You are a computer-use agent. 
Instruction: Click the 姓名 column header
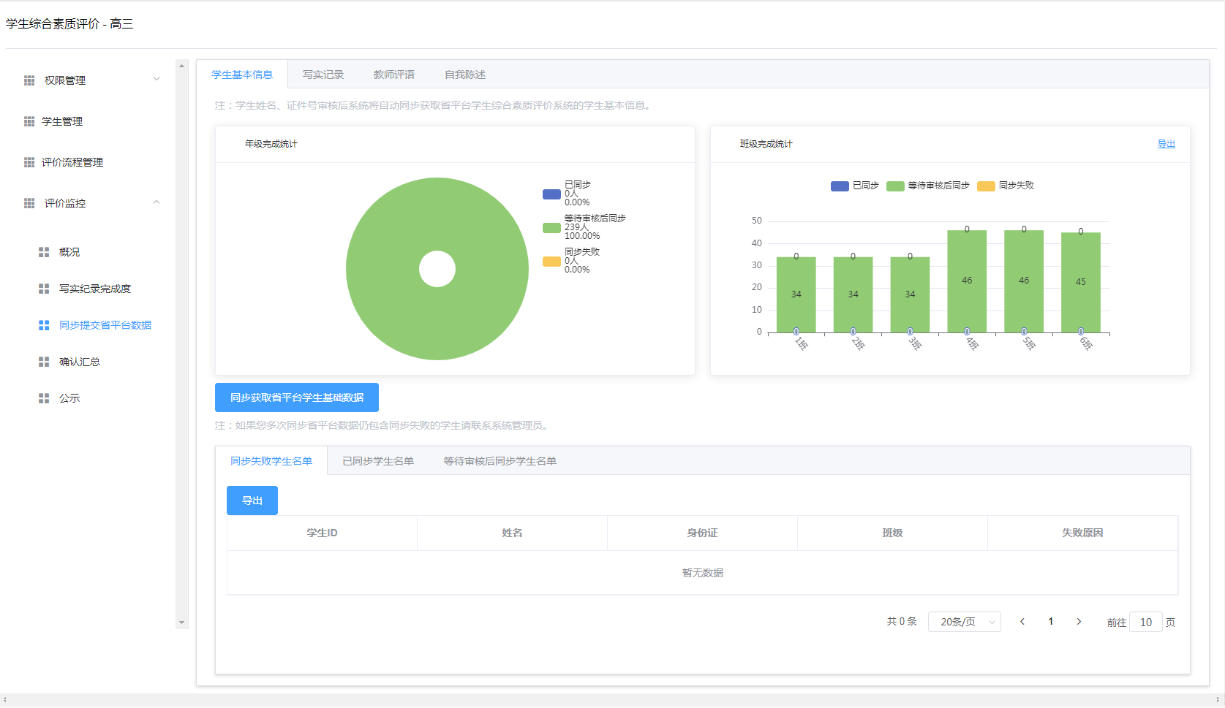pos(512,533)
